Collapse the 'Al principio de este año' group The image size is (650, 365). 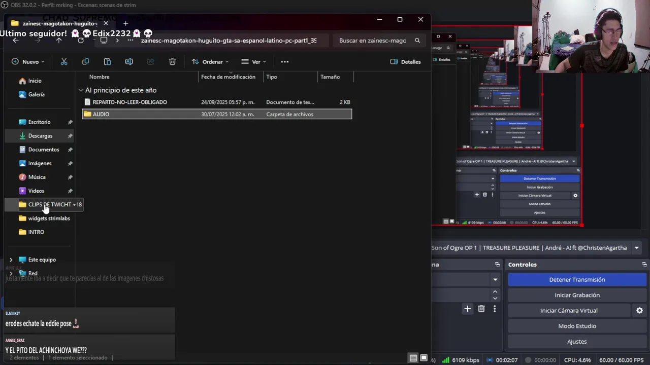(x=81, y=90)
